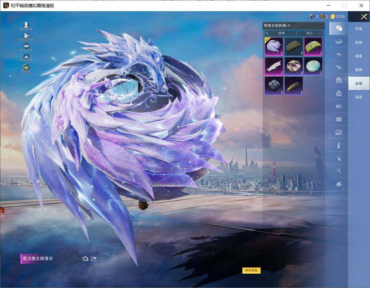Select the tap-effect hand category icon
Screen dimensions: 370x288
pos(339,158)
